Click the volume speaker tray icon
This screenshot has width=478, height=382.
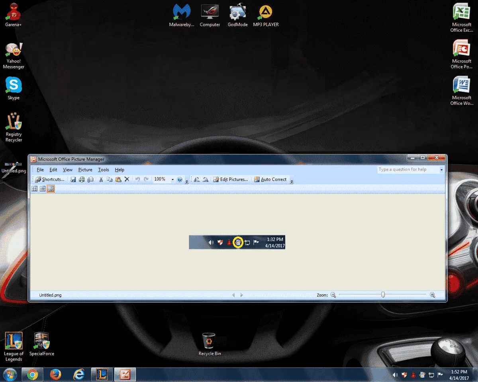coord(395,375)
